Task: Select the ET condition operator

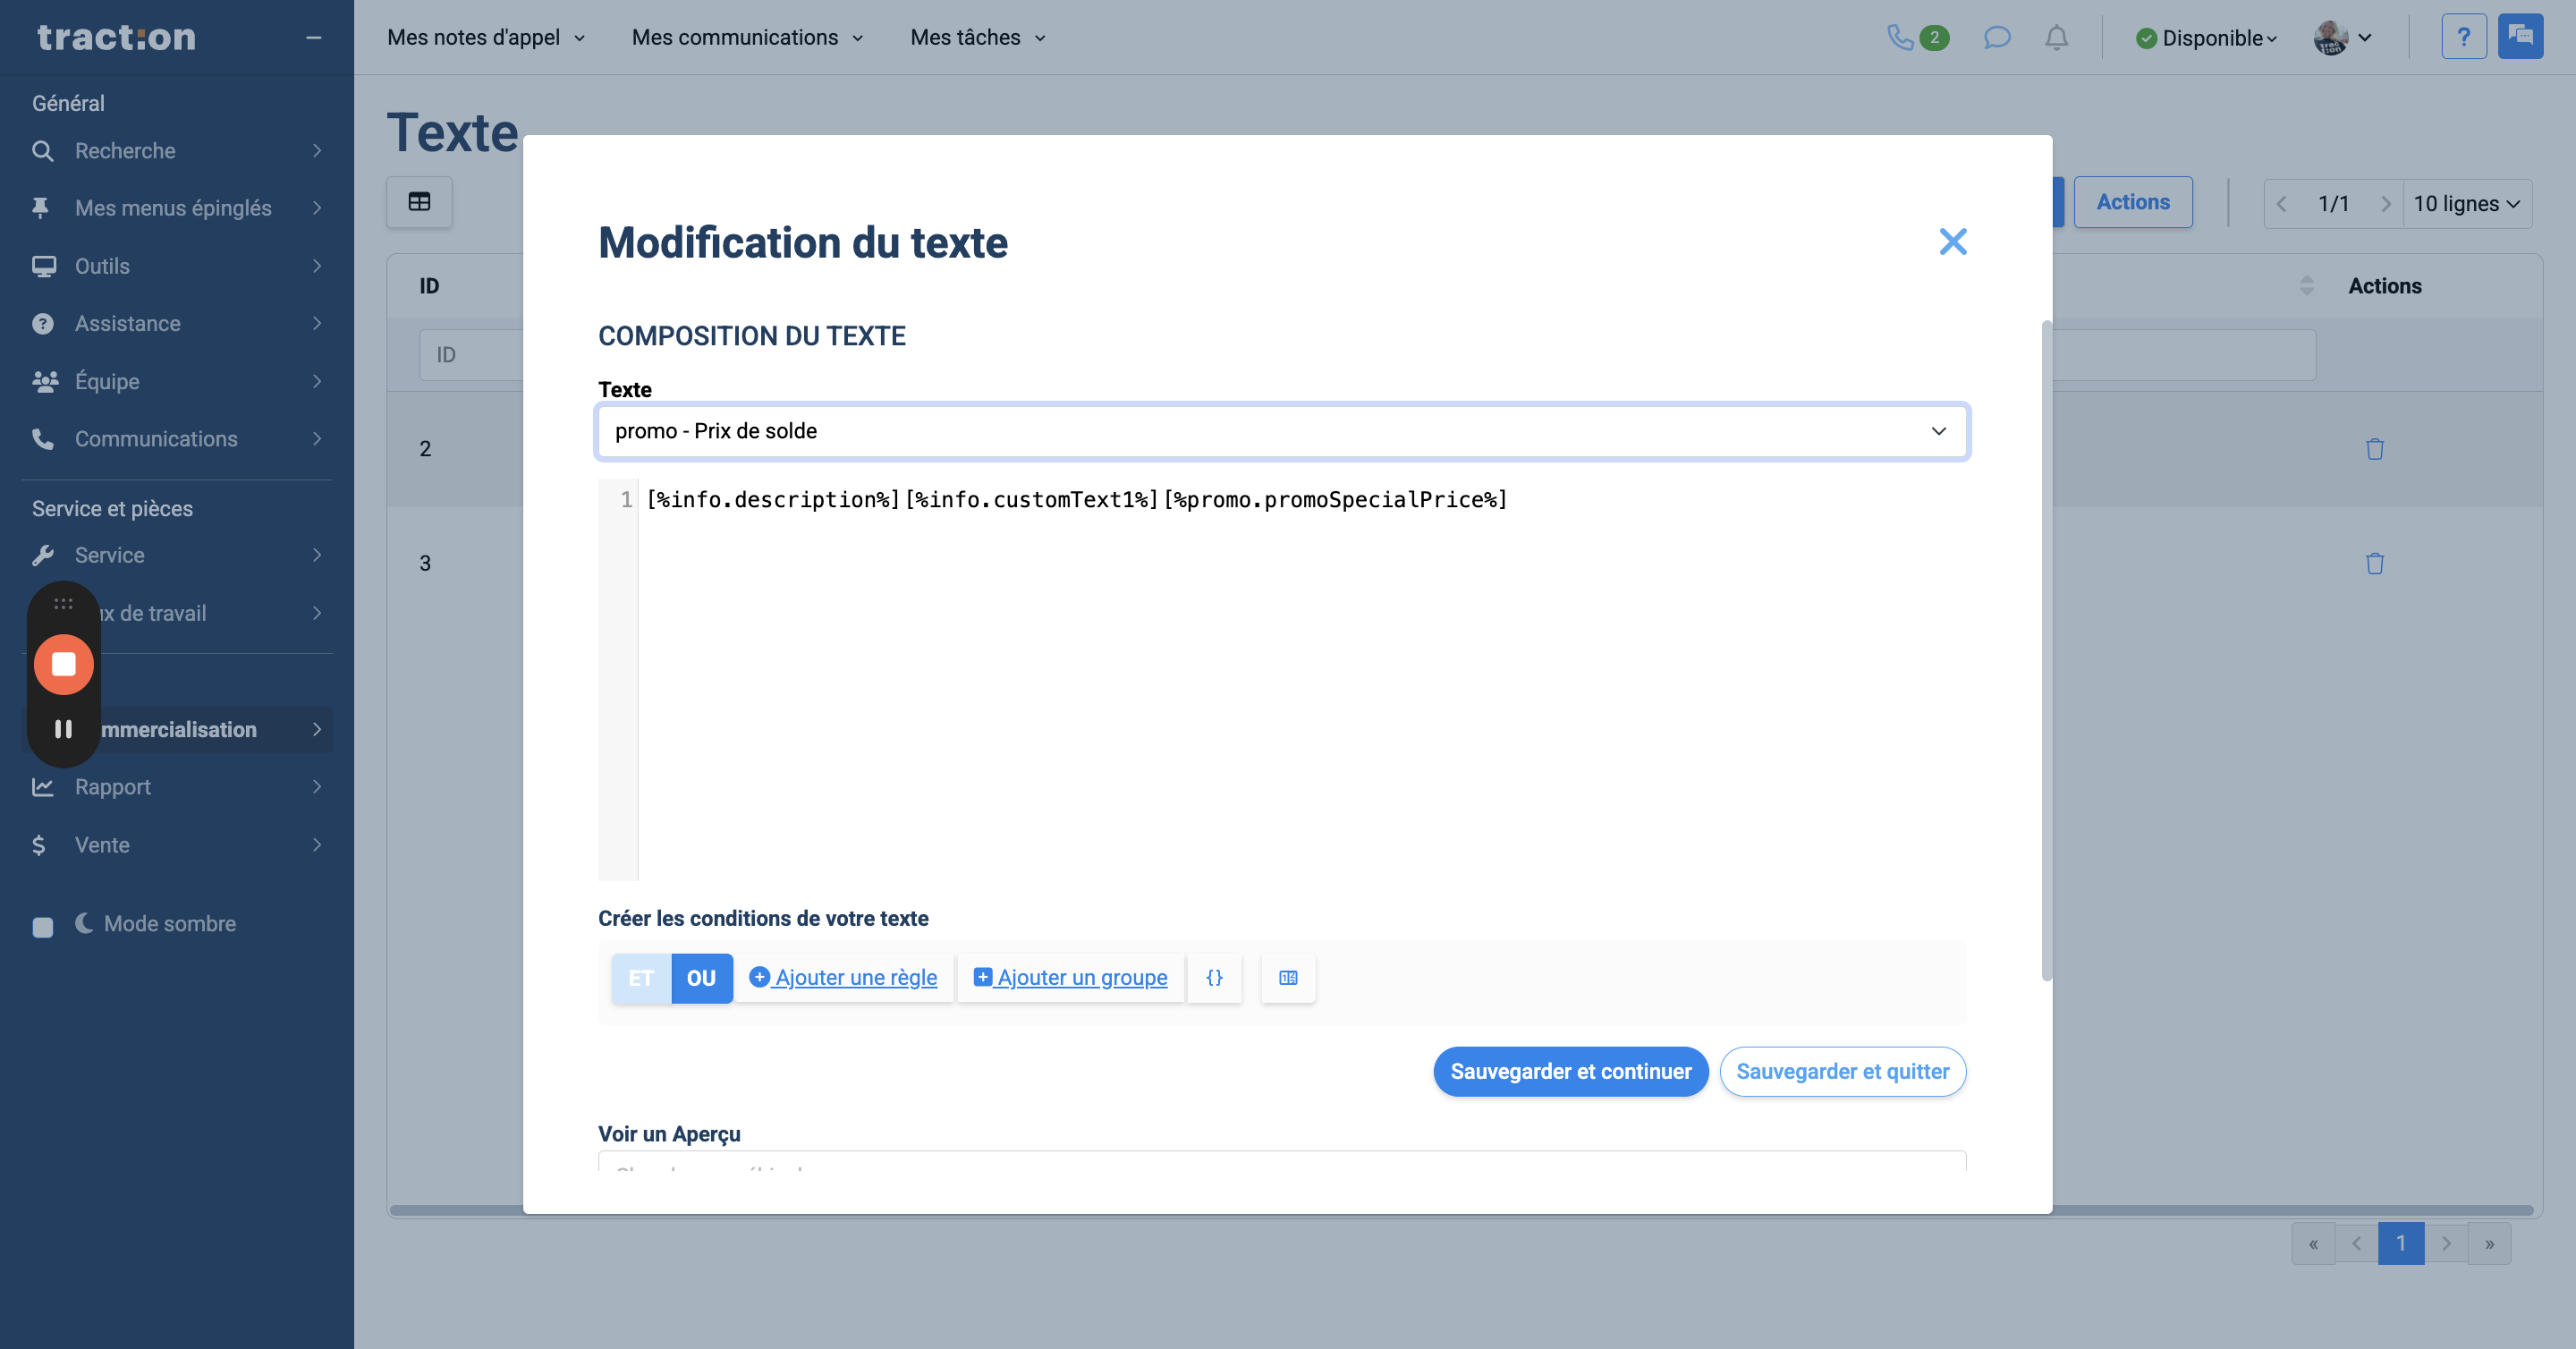Action: coord(641,978)
